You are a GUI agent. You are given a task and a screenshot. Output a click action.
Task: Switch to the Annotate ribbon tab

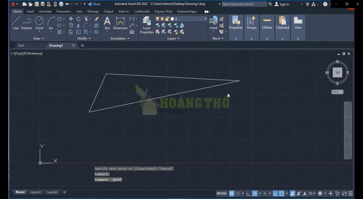coord(45,11)
